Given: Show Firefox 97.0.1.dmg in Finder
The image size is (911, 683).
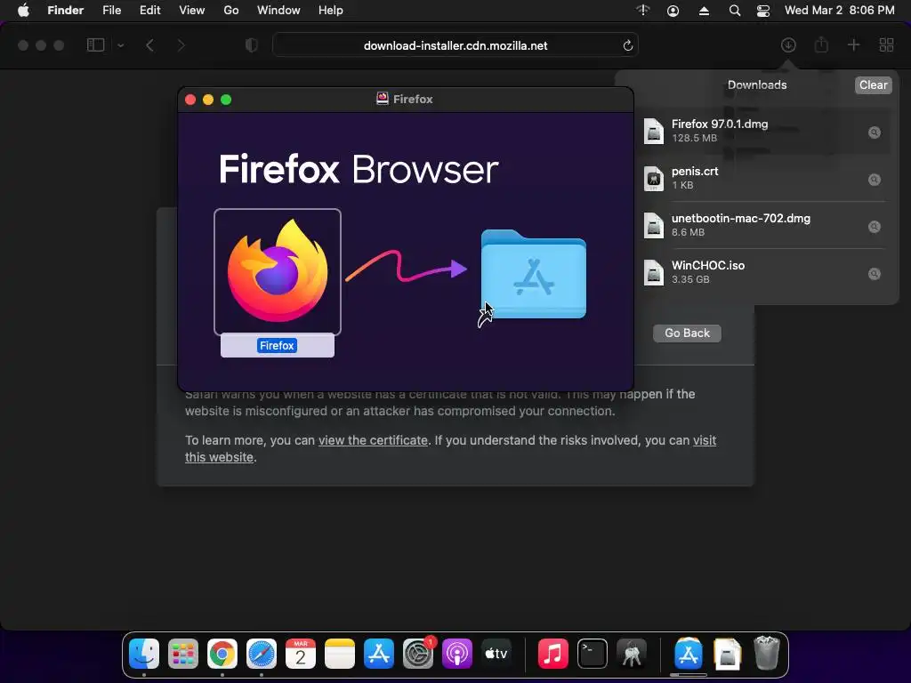Looking at the screenshot, I should click(875, 133).
